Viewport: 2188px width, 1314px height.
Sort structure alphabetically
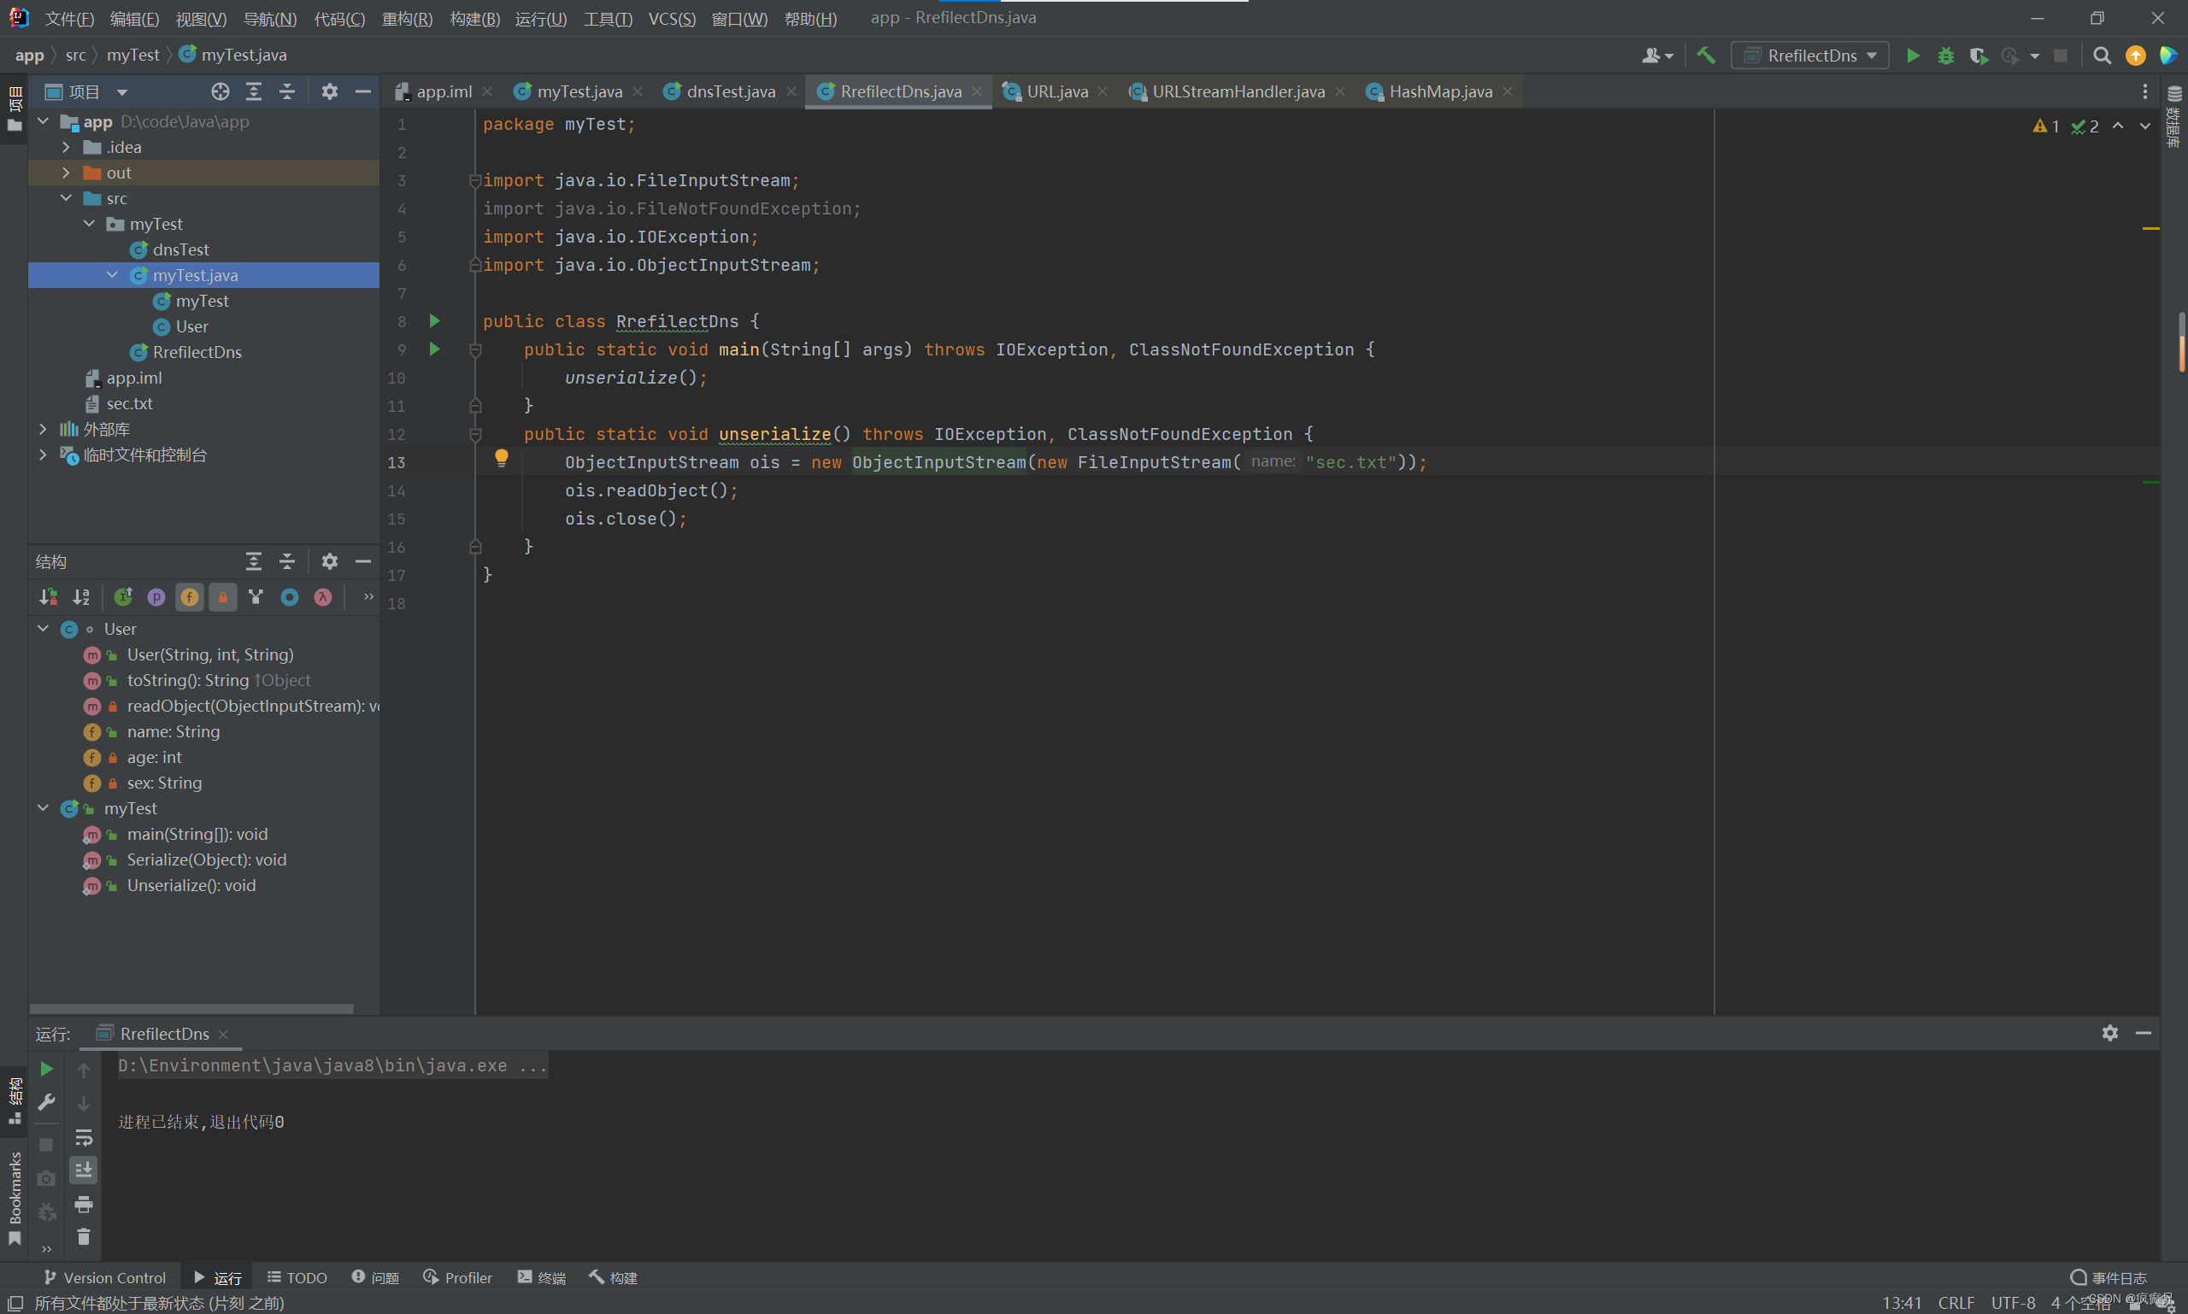coord(80,597)
